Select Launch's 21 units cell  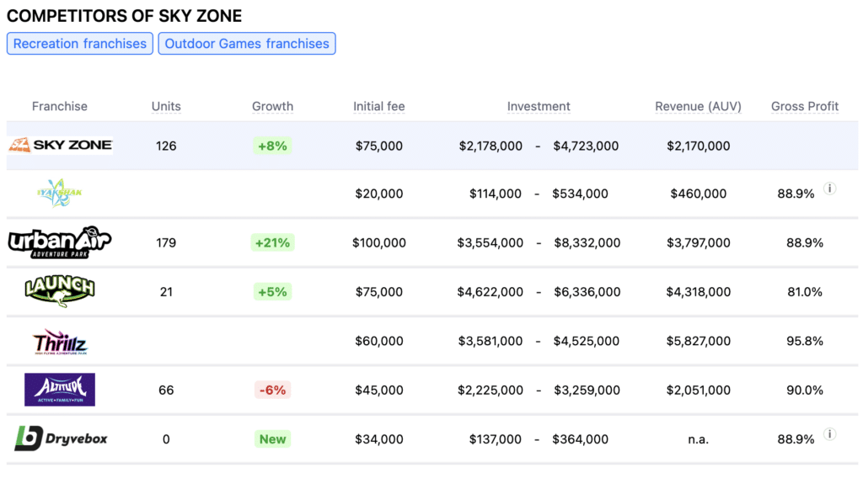[x=166, y=292]
